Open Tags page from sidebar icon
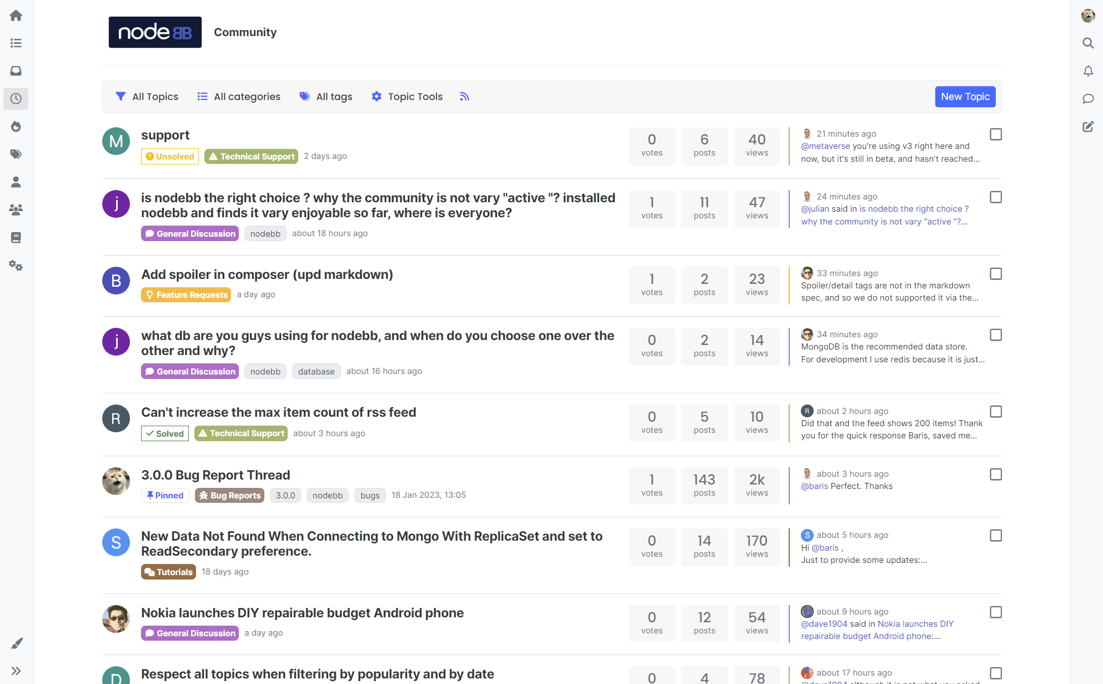The width and height of the screenshot is (1103, 684). 16,154
